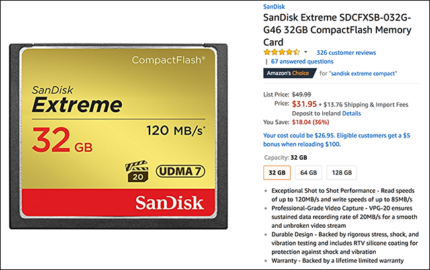Follow the "sandisk extreme compact" keyword link
This screenshot has height=270, width=430.
[x=362, y=73]
